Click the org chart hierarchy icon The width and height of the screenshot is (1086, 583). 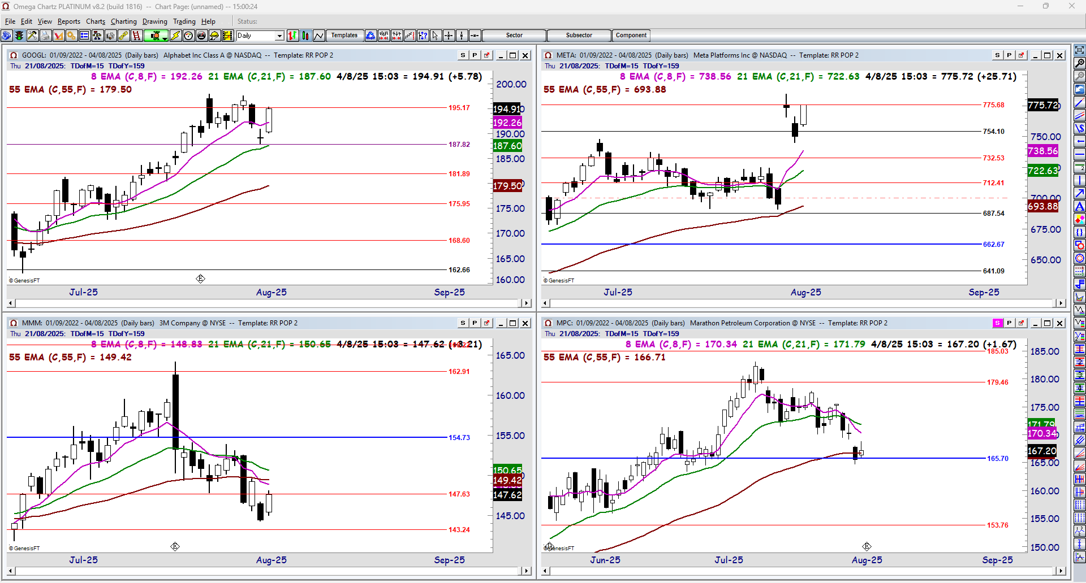[97, 36]
